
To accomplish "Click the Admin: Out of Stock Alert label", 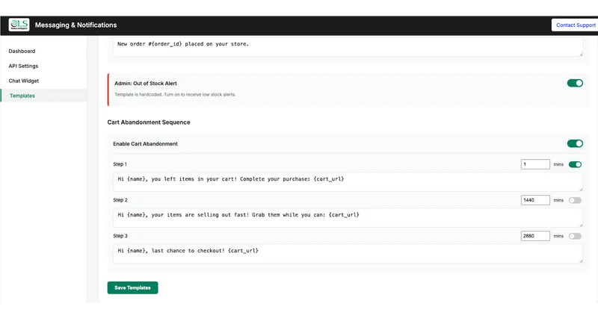I will [x=146, y=84].
